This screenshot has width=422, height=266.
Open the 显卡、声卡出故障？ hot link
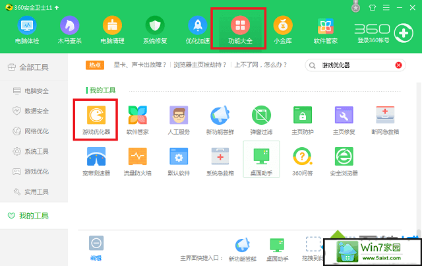[x=140, y=65]
